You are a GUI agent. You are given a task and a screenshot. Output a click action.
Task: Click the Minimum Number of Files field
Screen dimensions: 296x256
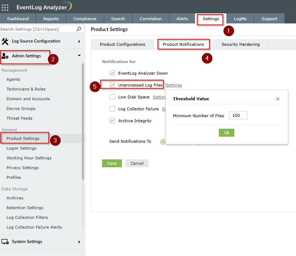point(238,115)
